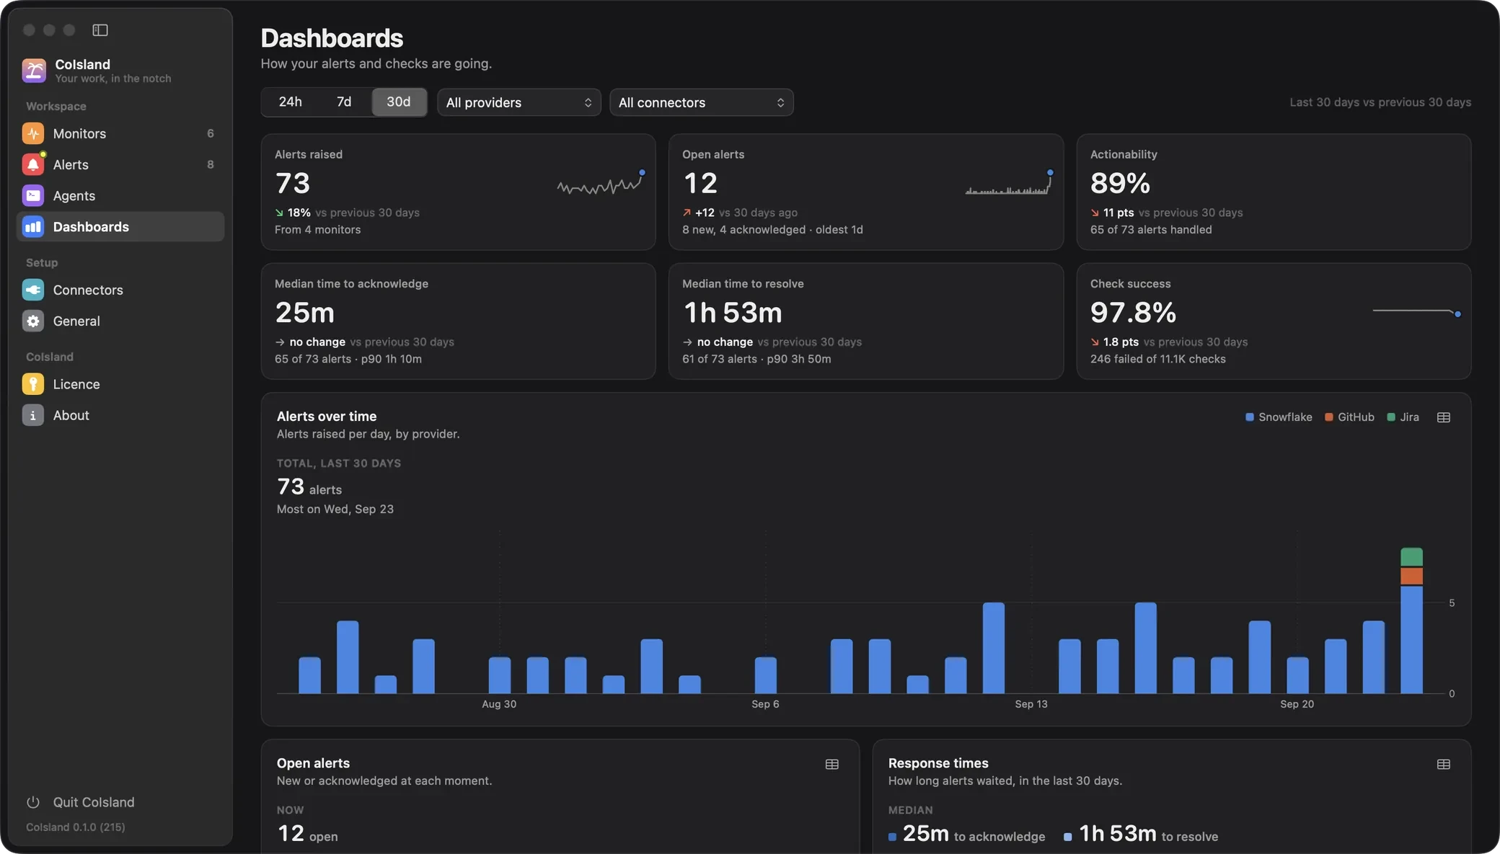Click the Quit Colsland power icon
Image resolution: width=1500 pixels, height=854 pixels.
[33, 802]
